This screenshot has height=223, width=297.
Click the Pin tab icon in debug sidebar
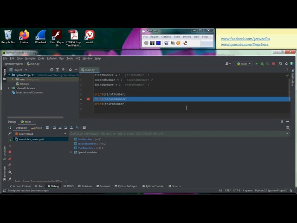10,179
